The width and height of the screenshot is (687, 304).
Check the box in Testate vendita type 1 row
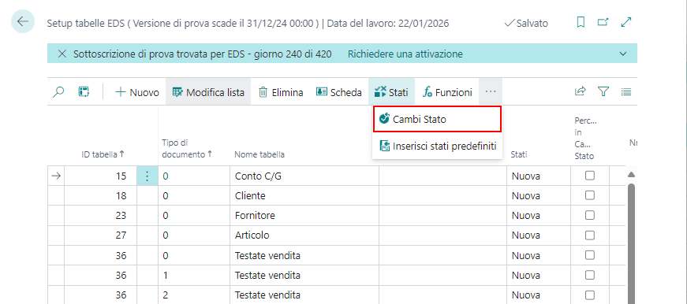click(x=590, y=275)
